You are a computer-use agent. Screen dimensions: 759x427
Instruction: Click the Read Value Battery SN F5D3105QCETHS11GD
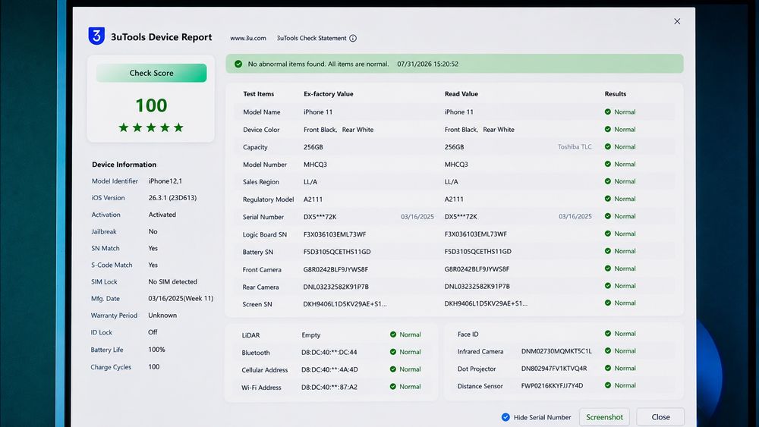pyautogui.click(x=477, y=252)
